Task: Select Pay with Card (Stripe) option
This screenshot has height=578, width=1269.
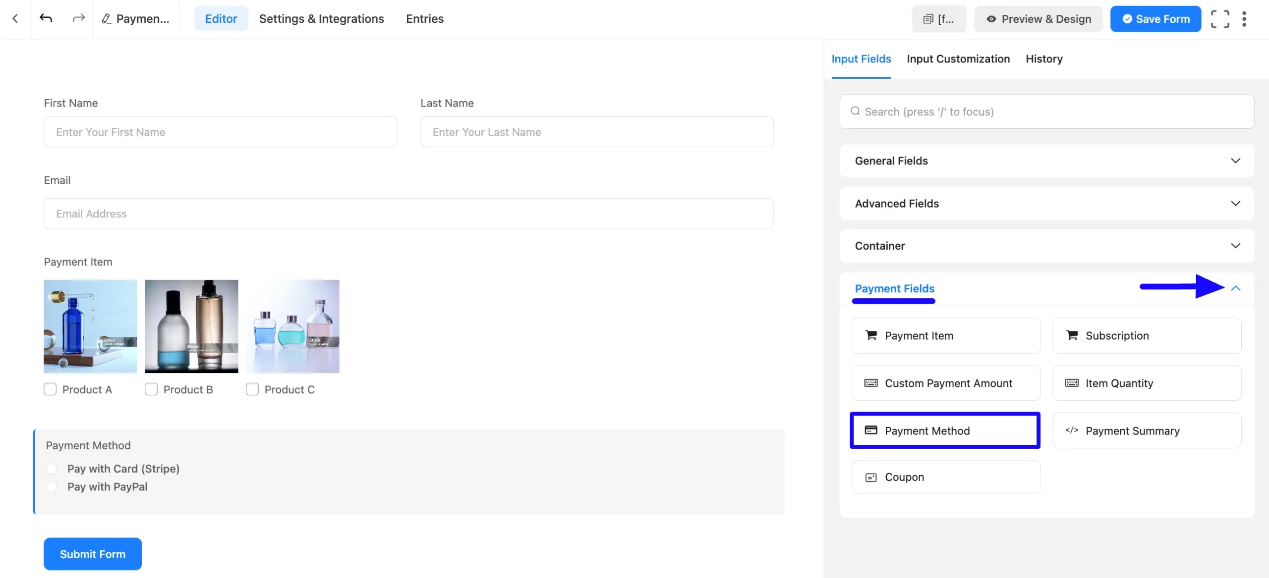Action: point(52,469)
